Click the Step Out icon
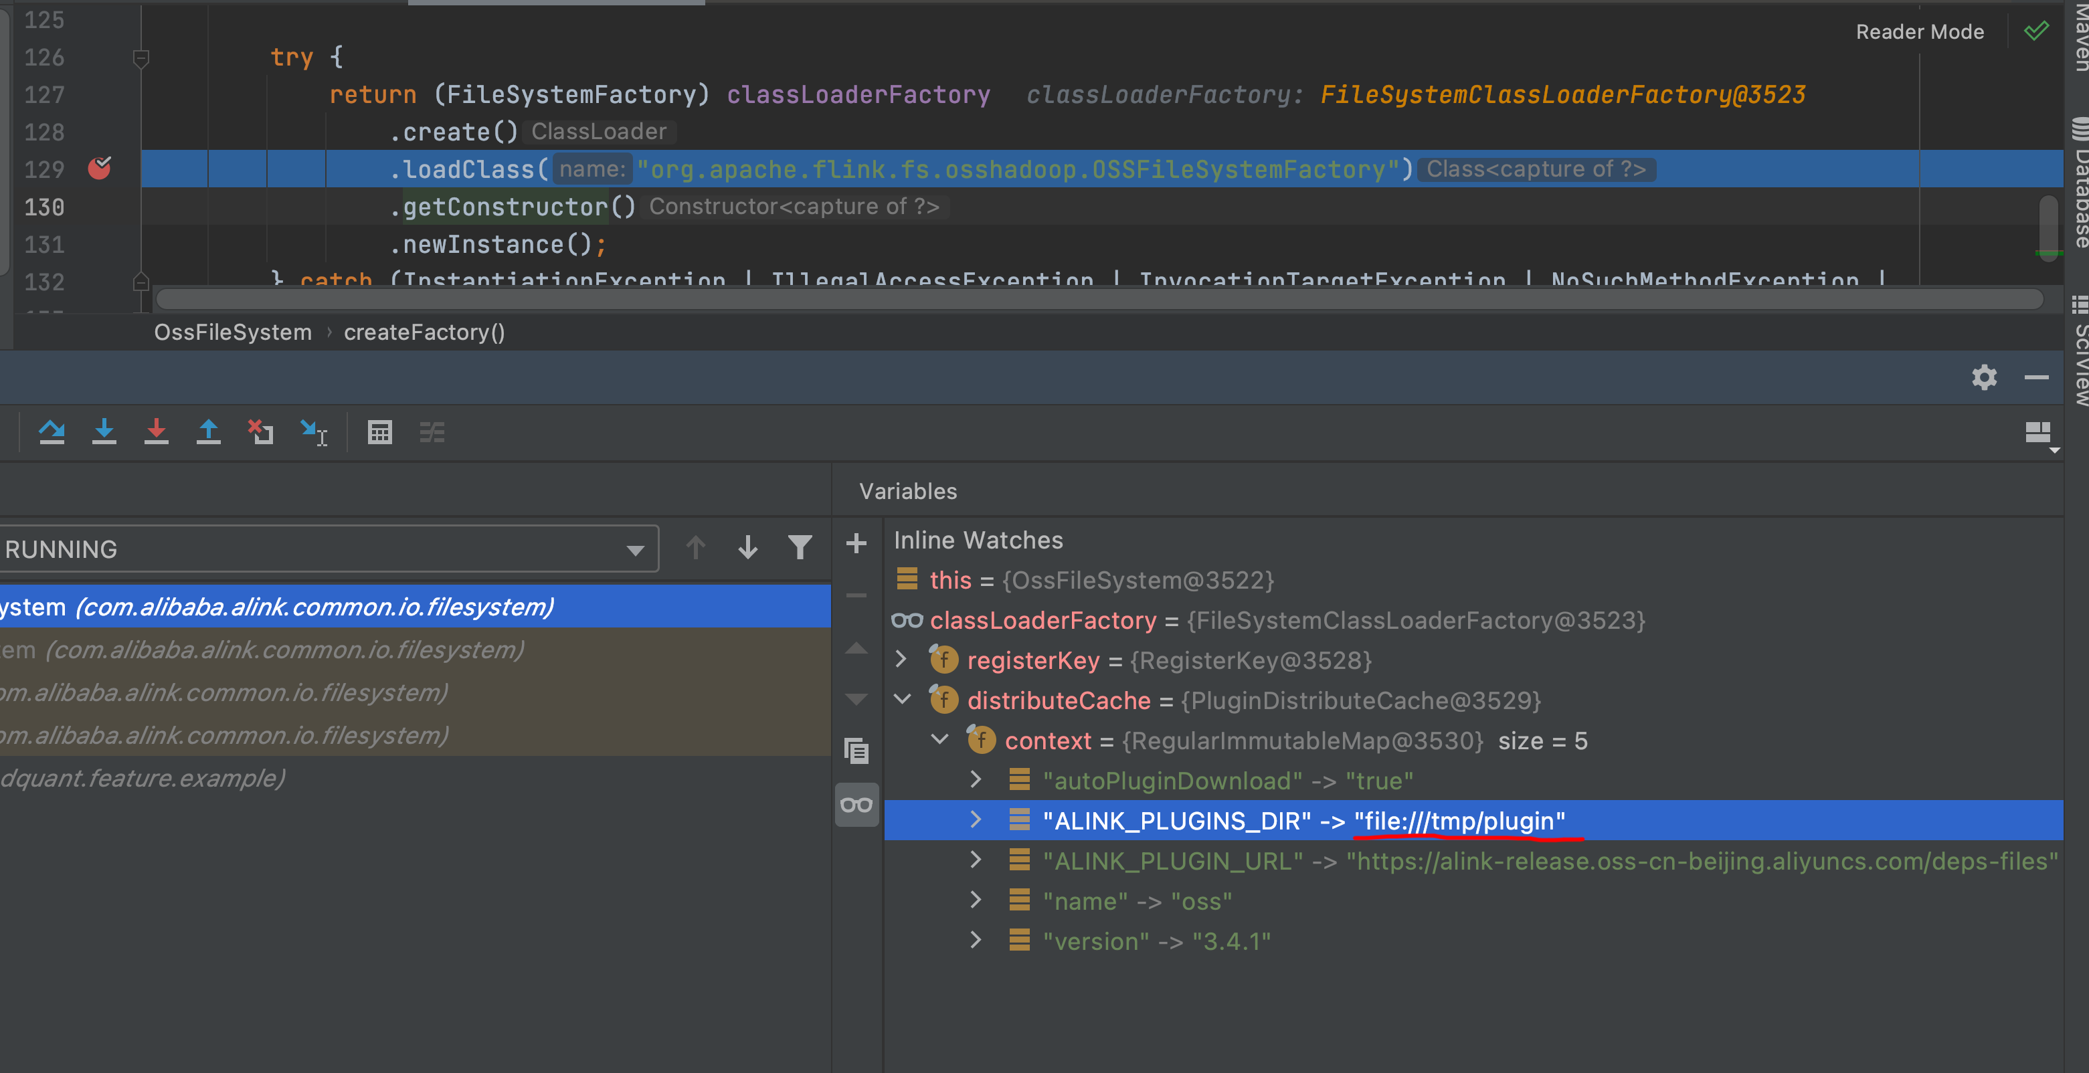Image resolution: width=2089 pixels, height=1073 pixels. click(208, 431)
